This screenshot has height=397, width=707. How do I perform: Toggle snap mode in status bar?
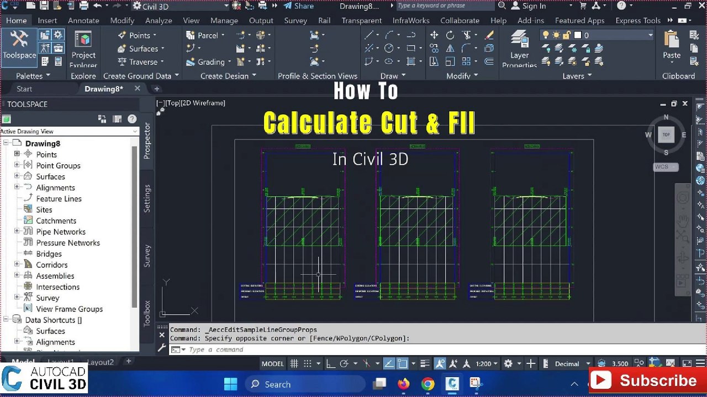308,363
